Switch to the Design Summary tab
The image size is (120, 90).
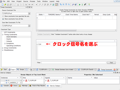click(64, 70)
